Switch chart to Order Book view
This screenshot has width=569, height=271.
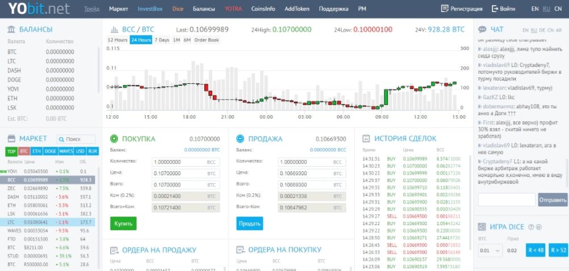207,40
